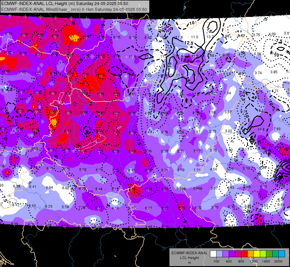290x267 pixels.
Task: Click the grid value 0.999
Action: 198,189
